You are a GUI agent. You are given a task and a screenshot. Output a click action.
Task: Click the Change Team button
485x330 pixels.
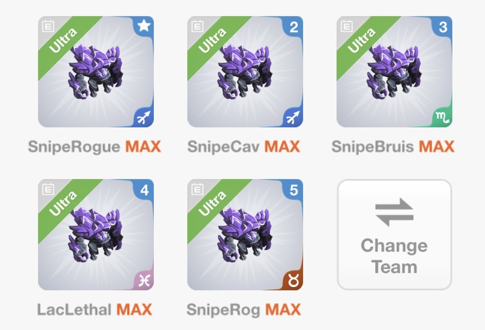(395, 235)
